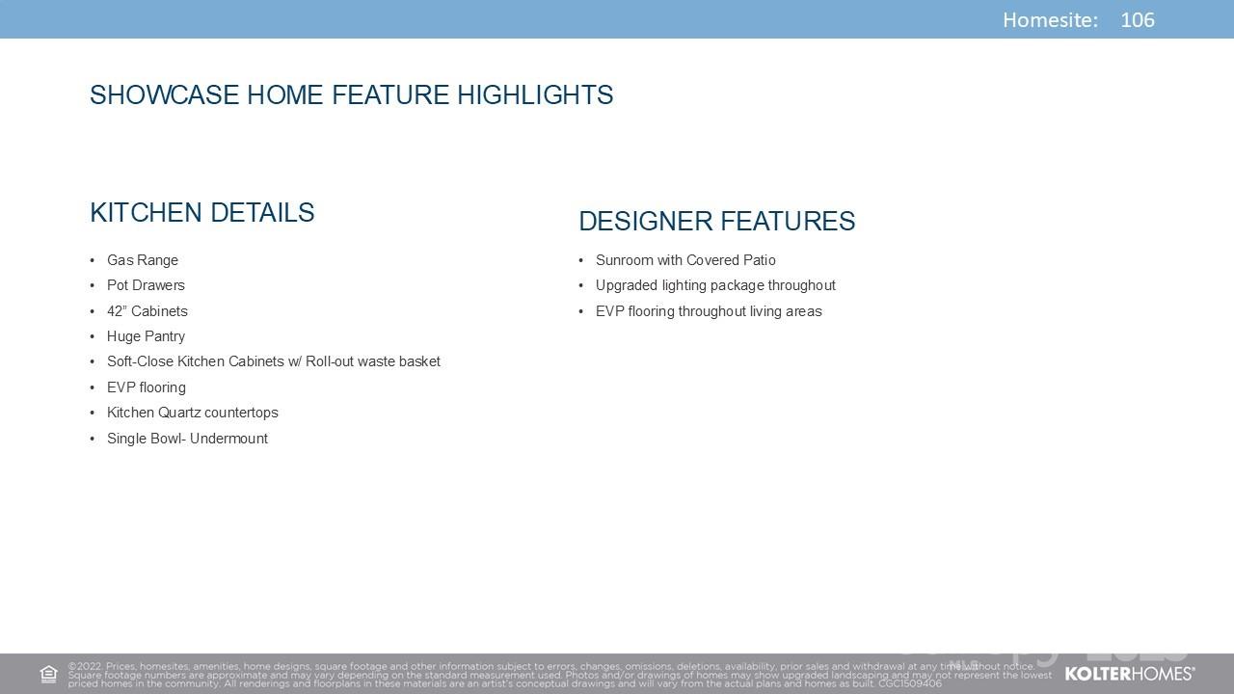Click EVP flooring in the kitchen list
This screenshot has height=694, width=1234.
coord(147,387)
